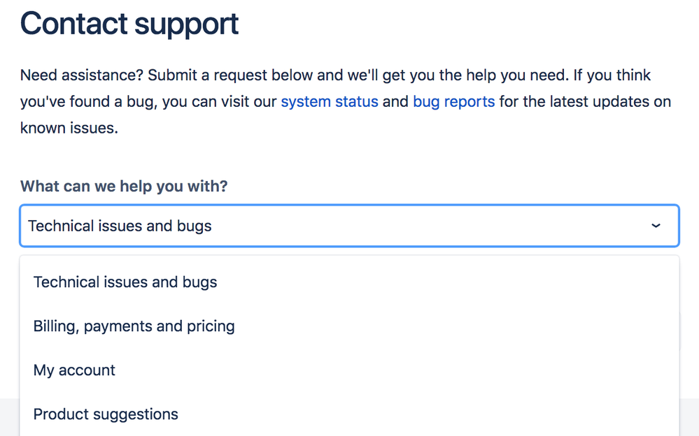Click the "Need assistance?" intro sentence
This screenshot has width=699, height=436.
pos(81,75)
